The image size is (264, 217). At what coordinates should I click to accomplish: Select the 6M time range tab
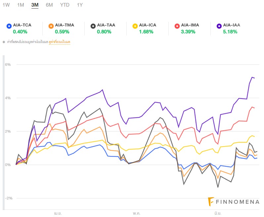tap(49, 5)
